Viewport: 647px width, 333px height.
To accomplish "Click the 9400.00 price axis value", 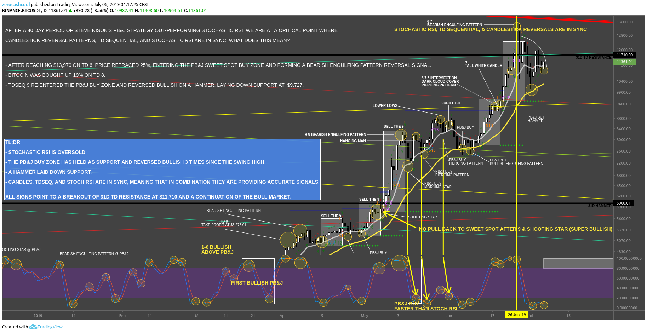I will point(624,104).
